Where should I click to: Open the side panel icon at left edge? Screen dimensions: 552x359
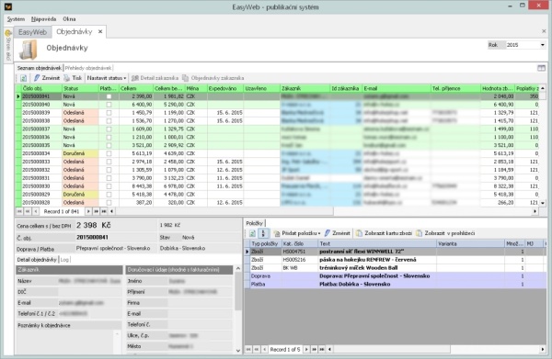click(8, 33)
